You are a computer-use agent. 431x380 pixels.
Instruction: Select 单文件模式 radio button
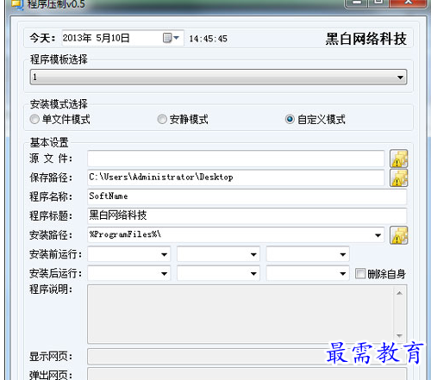(x=34, y=119)
